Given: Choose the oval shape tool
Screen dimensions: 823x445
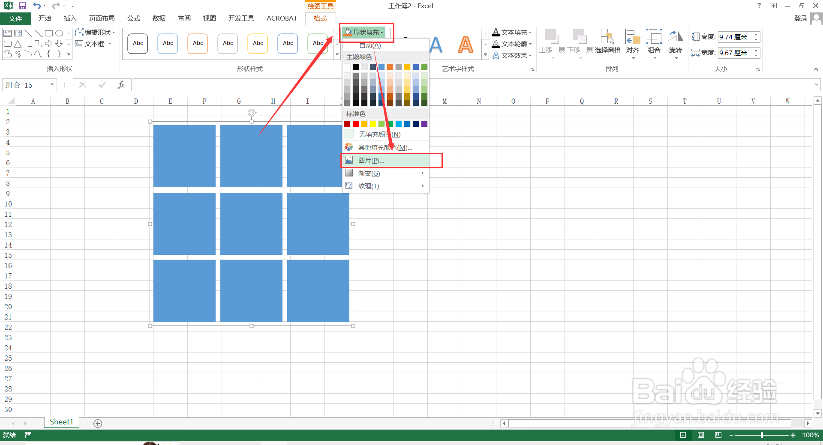Looking at the screenshot, I should click(x=59, y=33).
